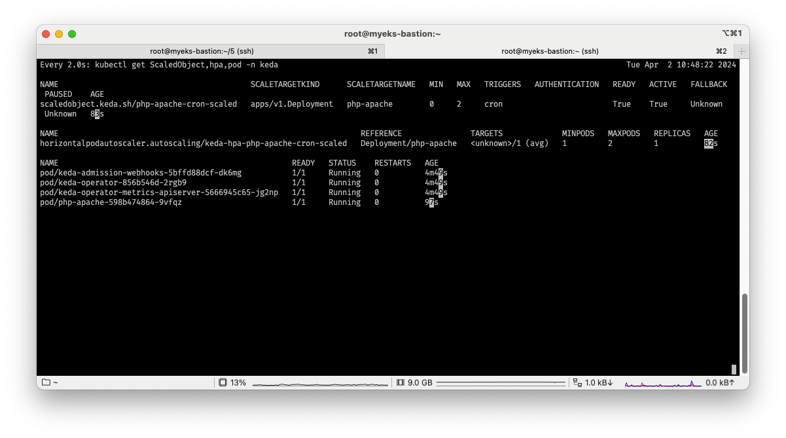Click the folder icon in the status bar
This screenshot has width=786, height=438.
point(46,382)
